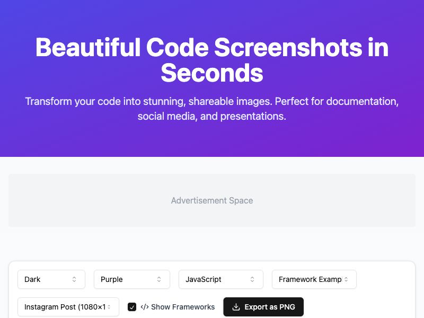The width and height of the screenshot is (424, 318).
Task: Click the download icon on the Export button
Action: click(x=236, y=307)
